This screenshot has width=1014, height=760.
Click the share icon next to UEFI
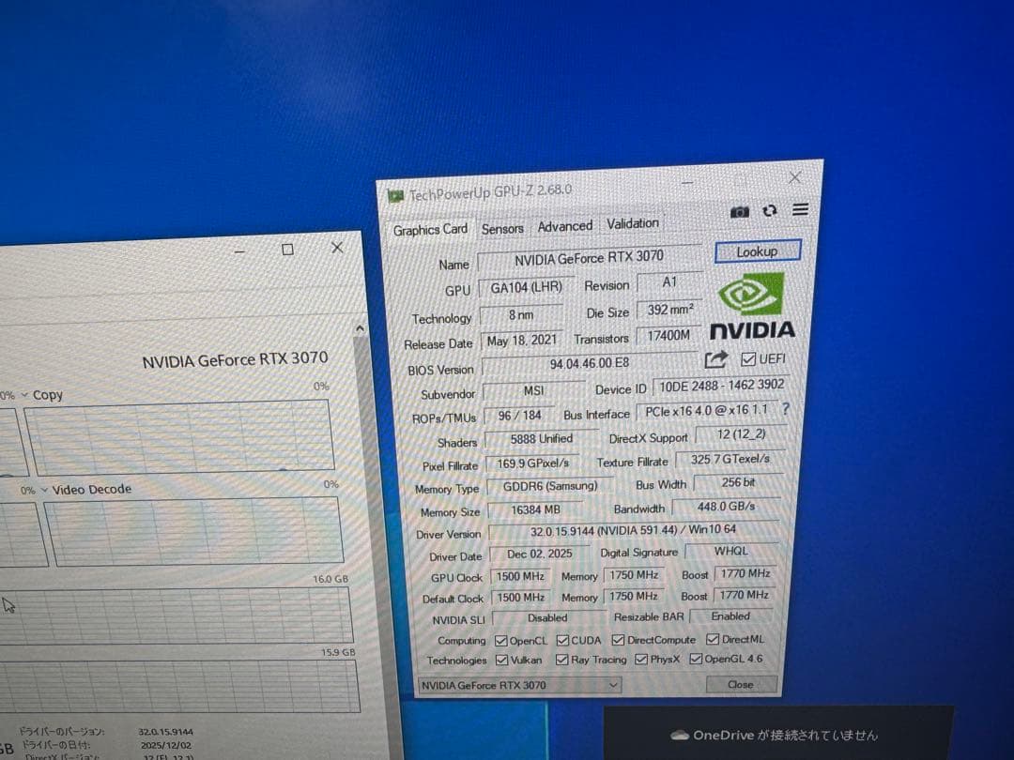pyautogui.click(x=716, y=358)
